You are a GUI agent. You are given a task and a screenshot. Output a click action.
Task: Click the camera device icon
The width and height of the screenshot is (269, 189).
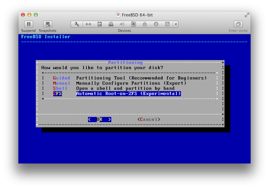click(x=134, y=24)
